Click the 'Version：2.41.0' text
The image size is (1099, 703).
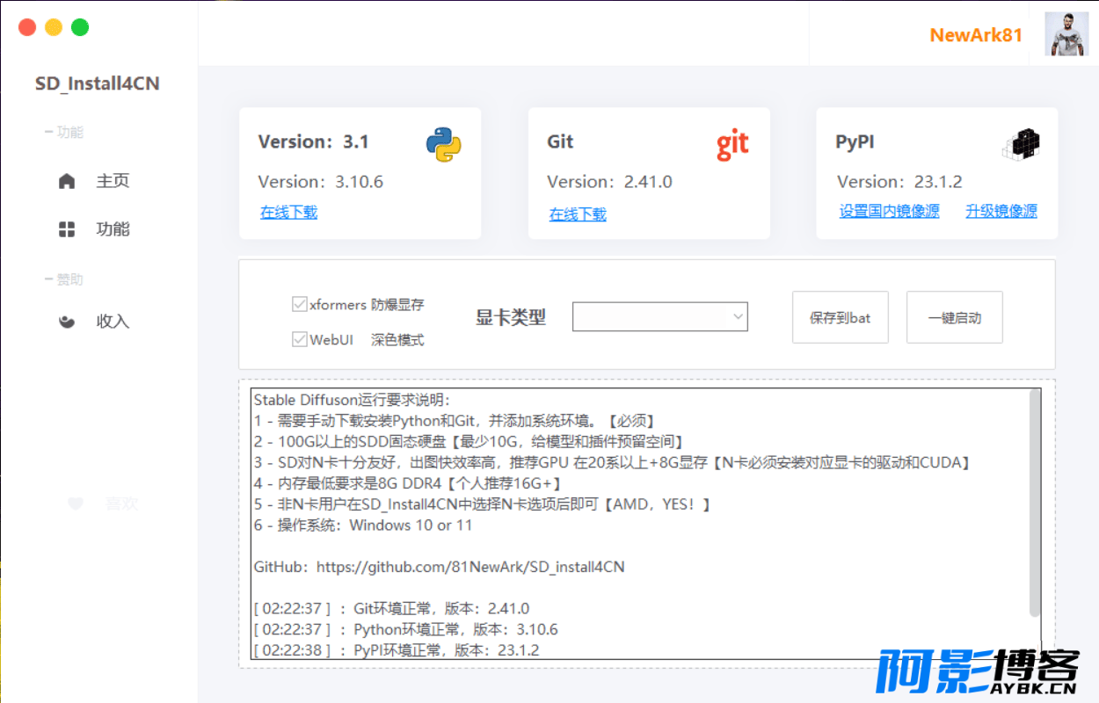click(609, 182)
